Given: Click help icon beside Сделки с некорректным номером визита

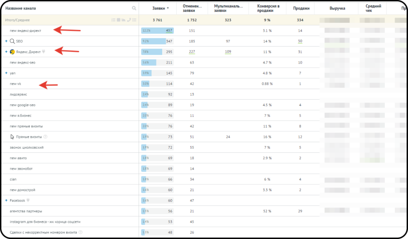Looking at the screenshot, I should pyautogui.click(x=80, y=232).
